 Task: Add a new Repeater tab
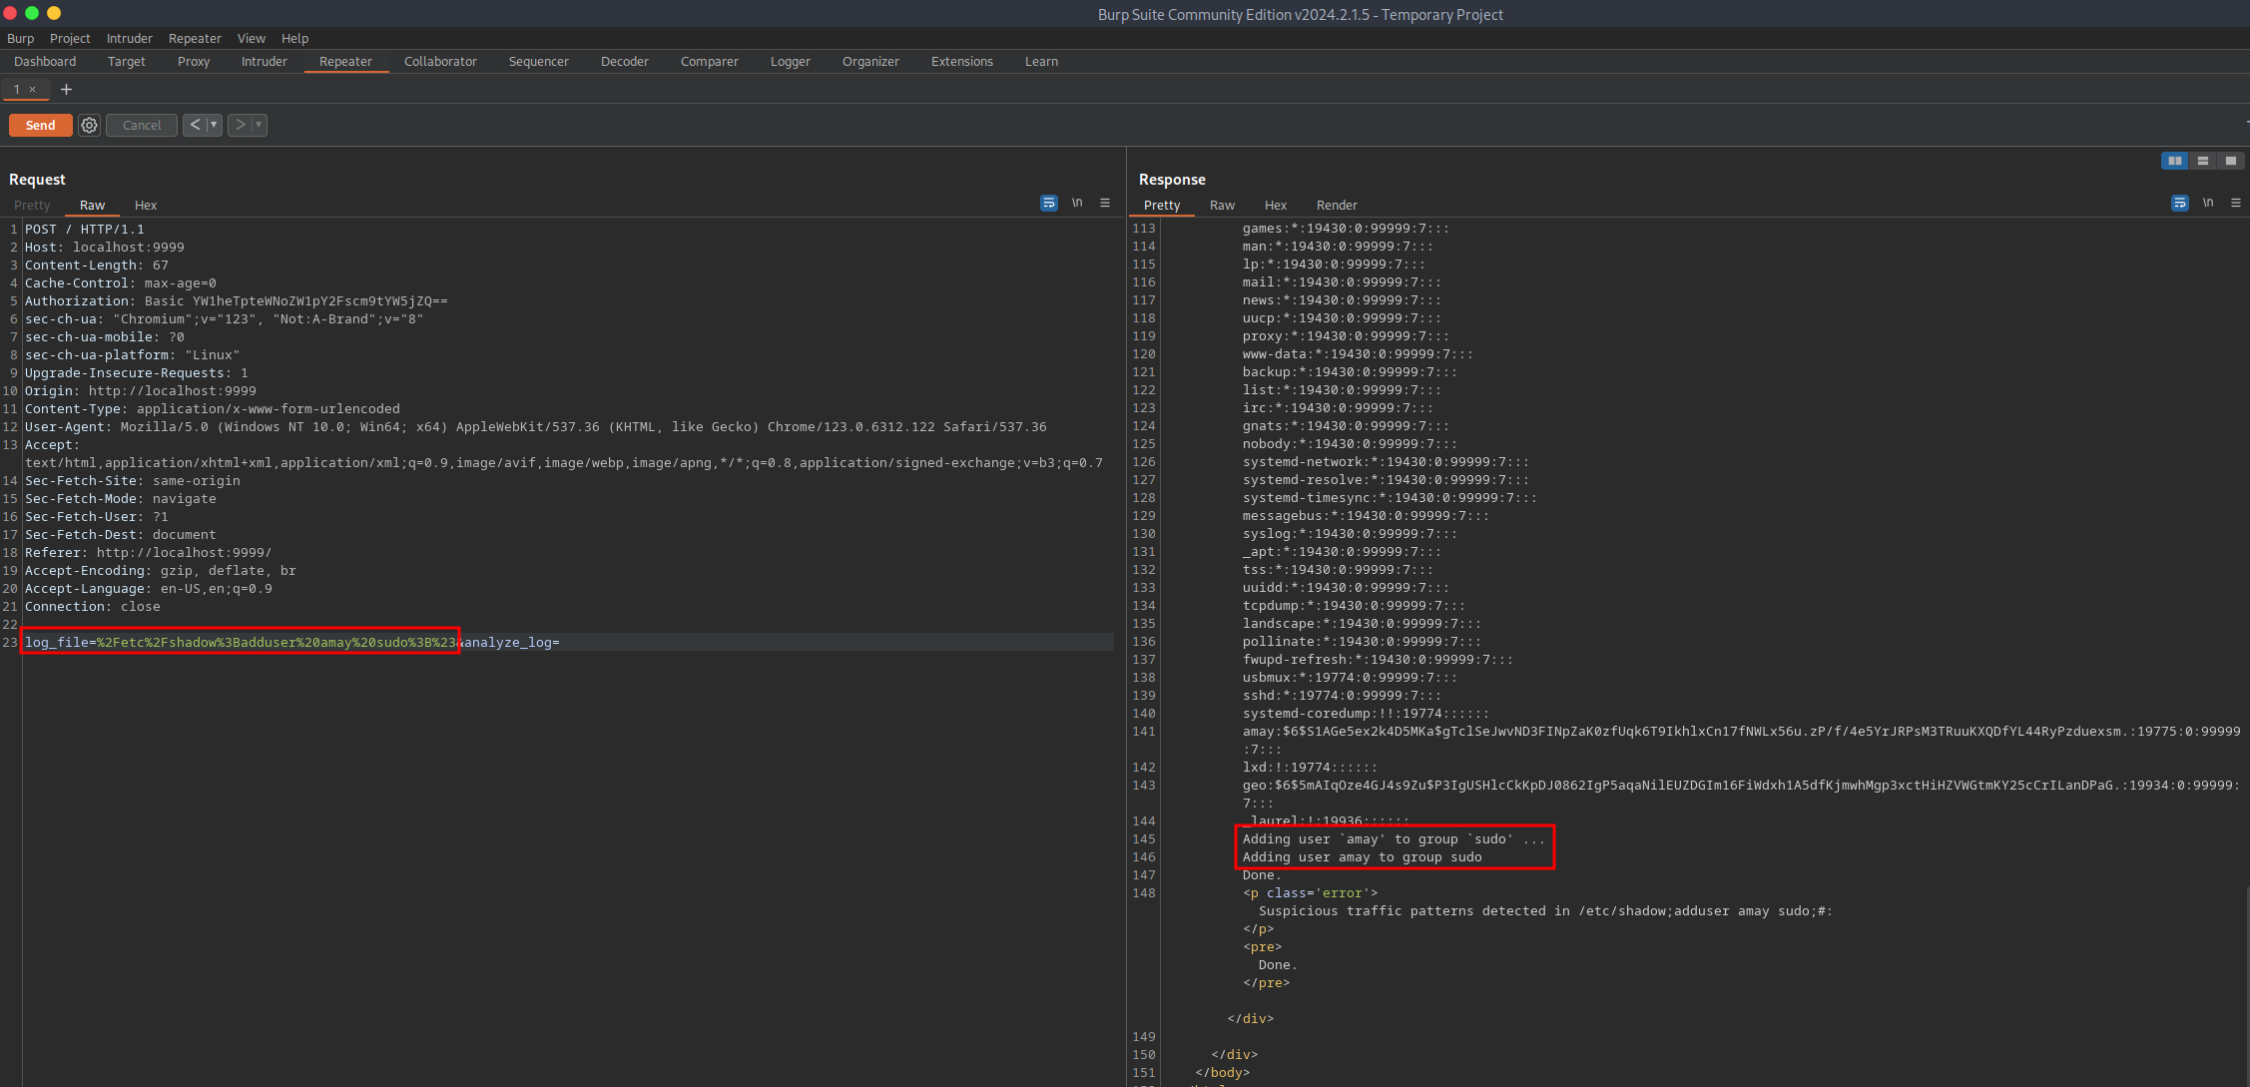click(x=66, y=89)
